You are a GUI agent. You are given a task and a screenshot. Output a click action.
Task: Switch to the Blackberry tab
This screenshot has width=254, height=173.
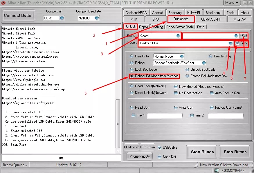click(213, 13)
